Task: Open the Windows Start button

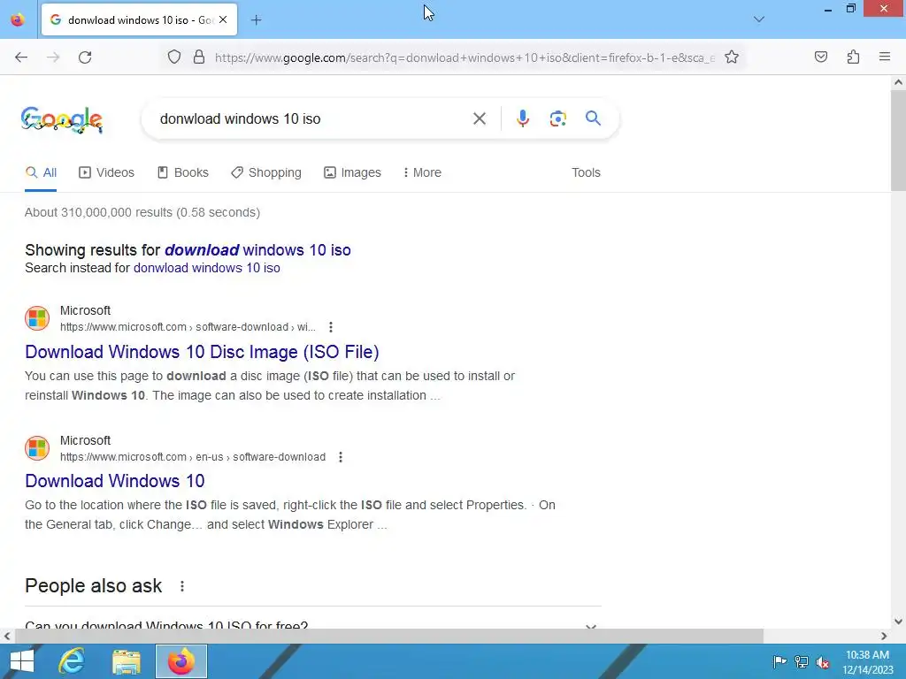Action: click(x=22, y=661)
